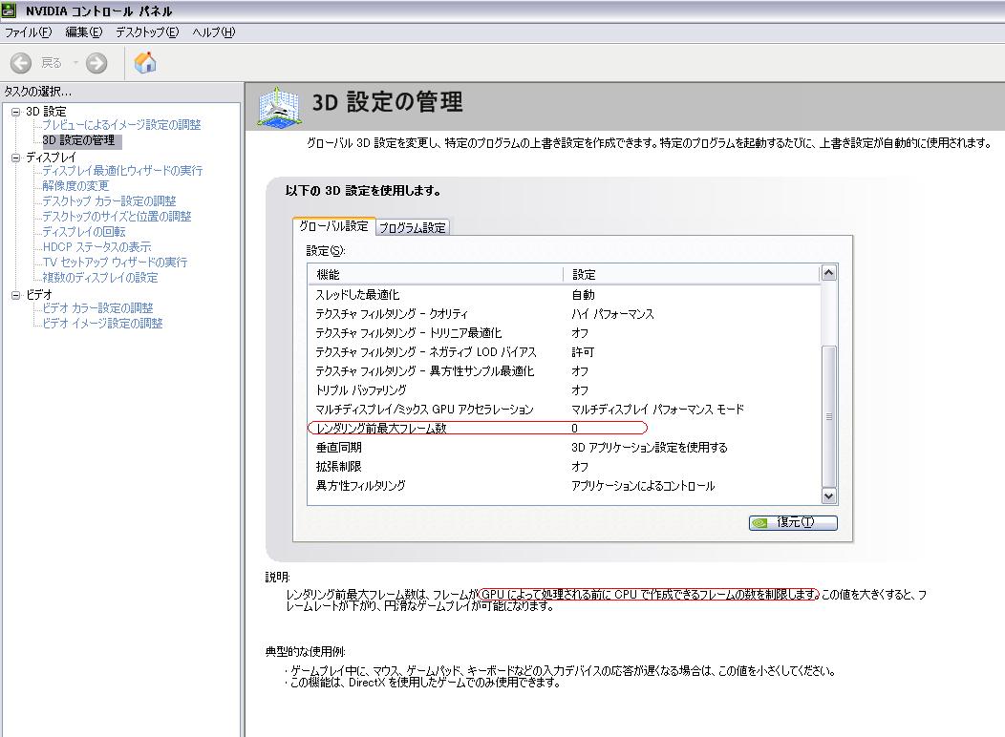This screenshot has width=1005, height=737.
Task: Select レンダリング前最大フレーム数 setting row
Action: (x=564, y=429)
